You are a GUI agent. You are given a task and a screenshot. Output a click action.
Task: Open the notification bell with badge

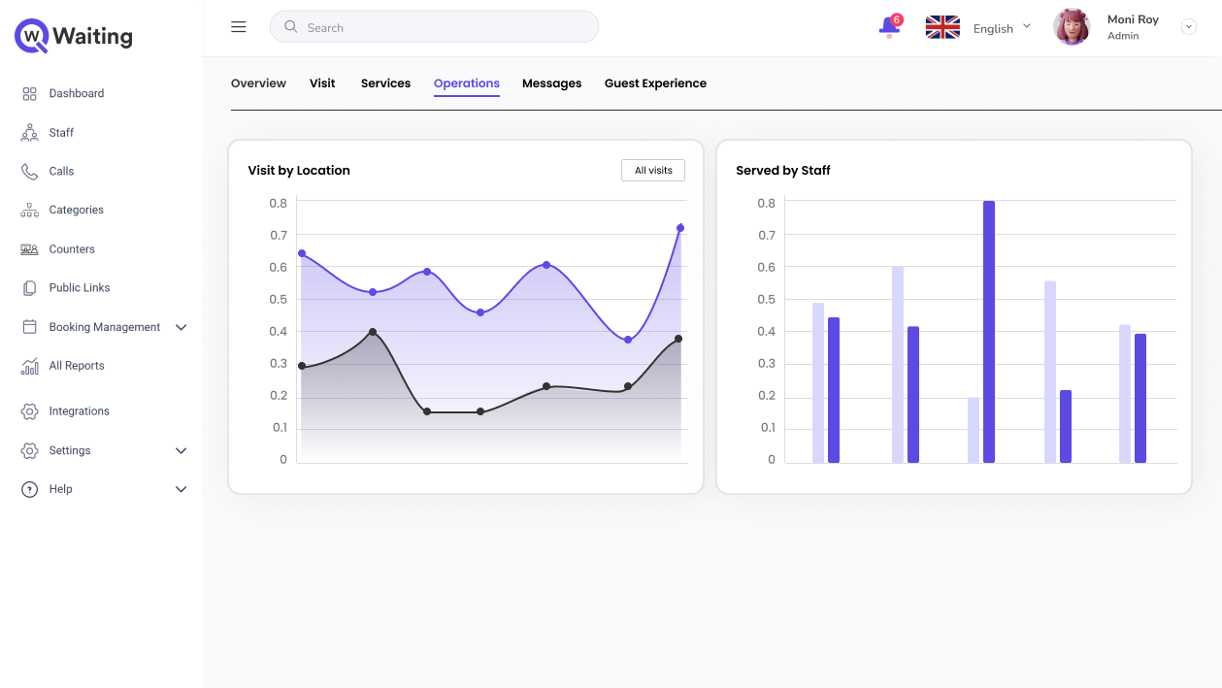click(x=890, y=26)
